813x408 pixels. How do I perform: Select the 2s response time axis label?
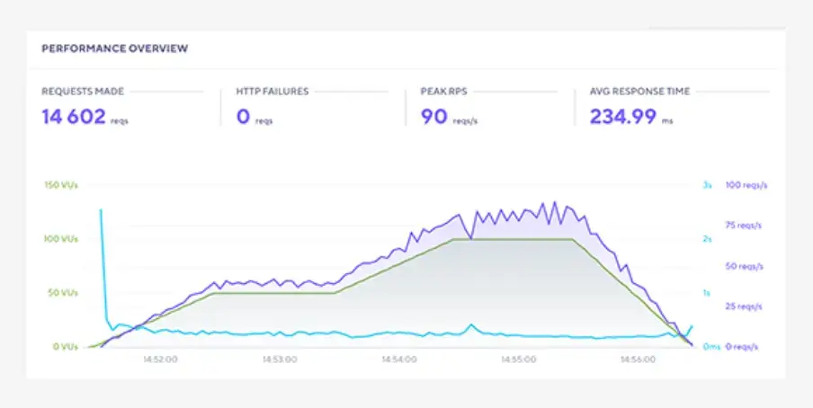[x=707, y=239]
